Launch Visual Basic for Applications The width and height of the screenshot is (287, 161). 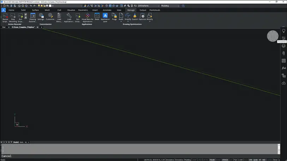coord(88,18)
